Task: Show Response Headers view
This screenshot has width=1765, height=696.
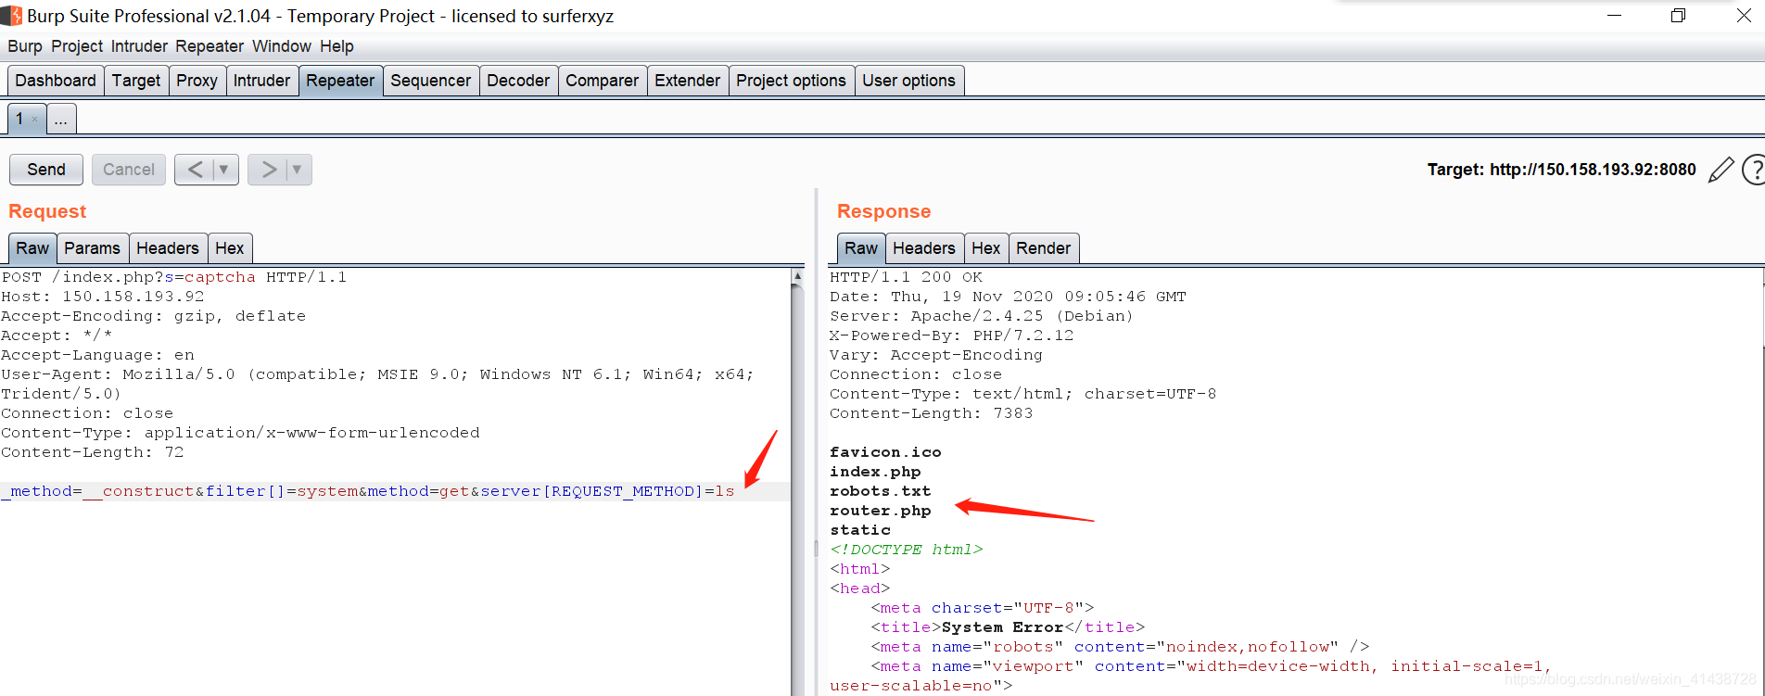Action: (x=924, y=248)
